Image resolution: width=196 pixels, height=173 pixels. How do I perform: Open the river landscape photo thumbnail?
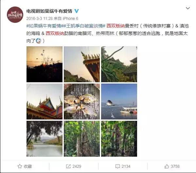pyautogui.click(x=45, y=139)
